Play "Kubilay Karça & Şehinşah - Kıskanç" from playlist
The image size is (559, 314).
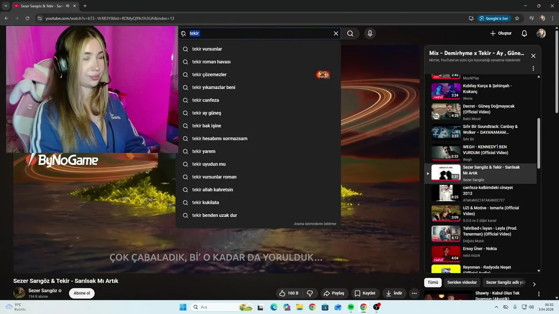pyautogui.click(x=480, y=92)
